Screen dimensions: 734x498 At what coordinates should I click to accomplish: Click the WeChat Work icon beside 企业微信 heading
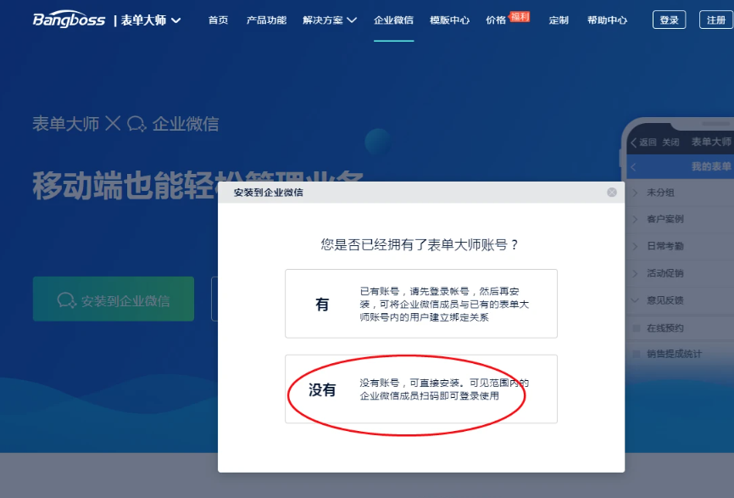136,125
